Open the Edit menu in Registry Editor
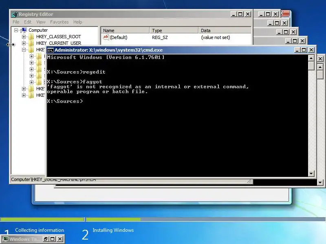Viewport: 326px width, 244px height. click(28, 22)
